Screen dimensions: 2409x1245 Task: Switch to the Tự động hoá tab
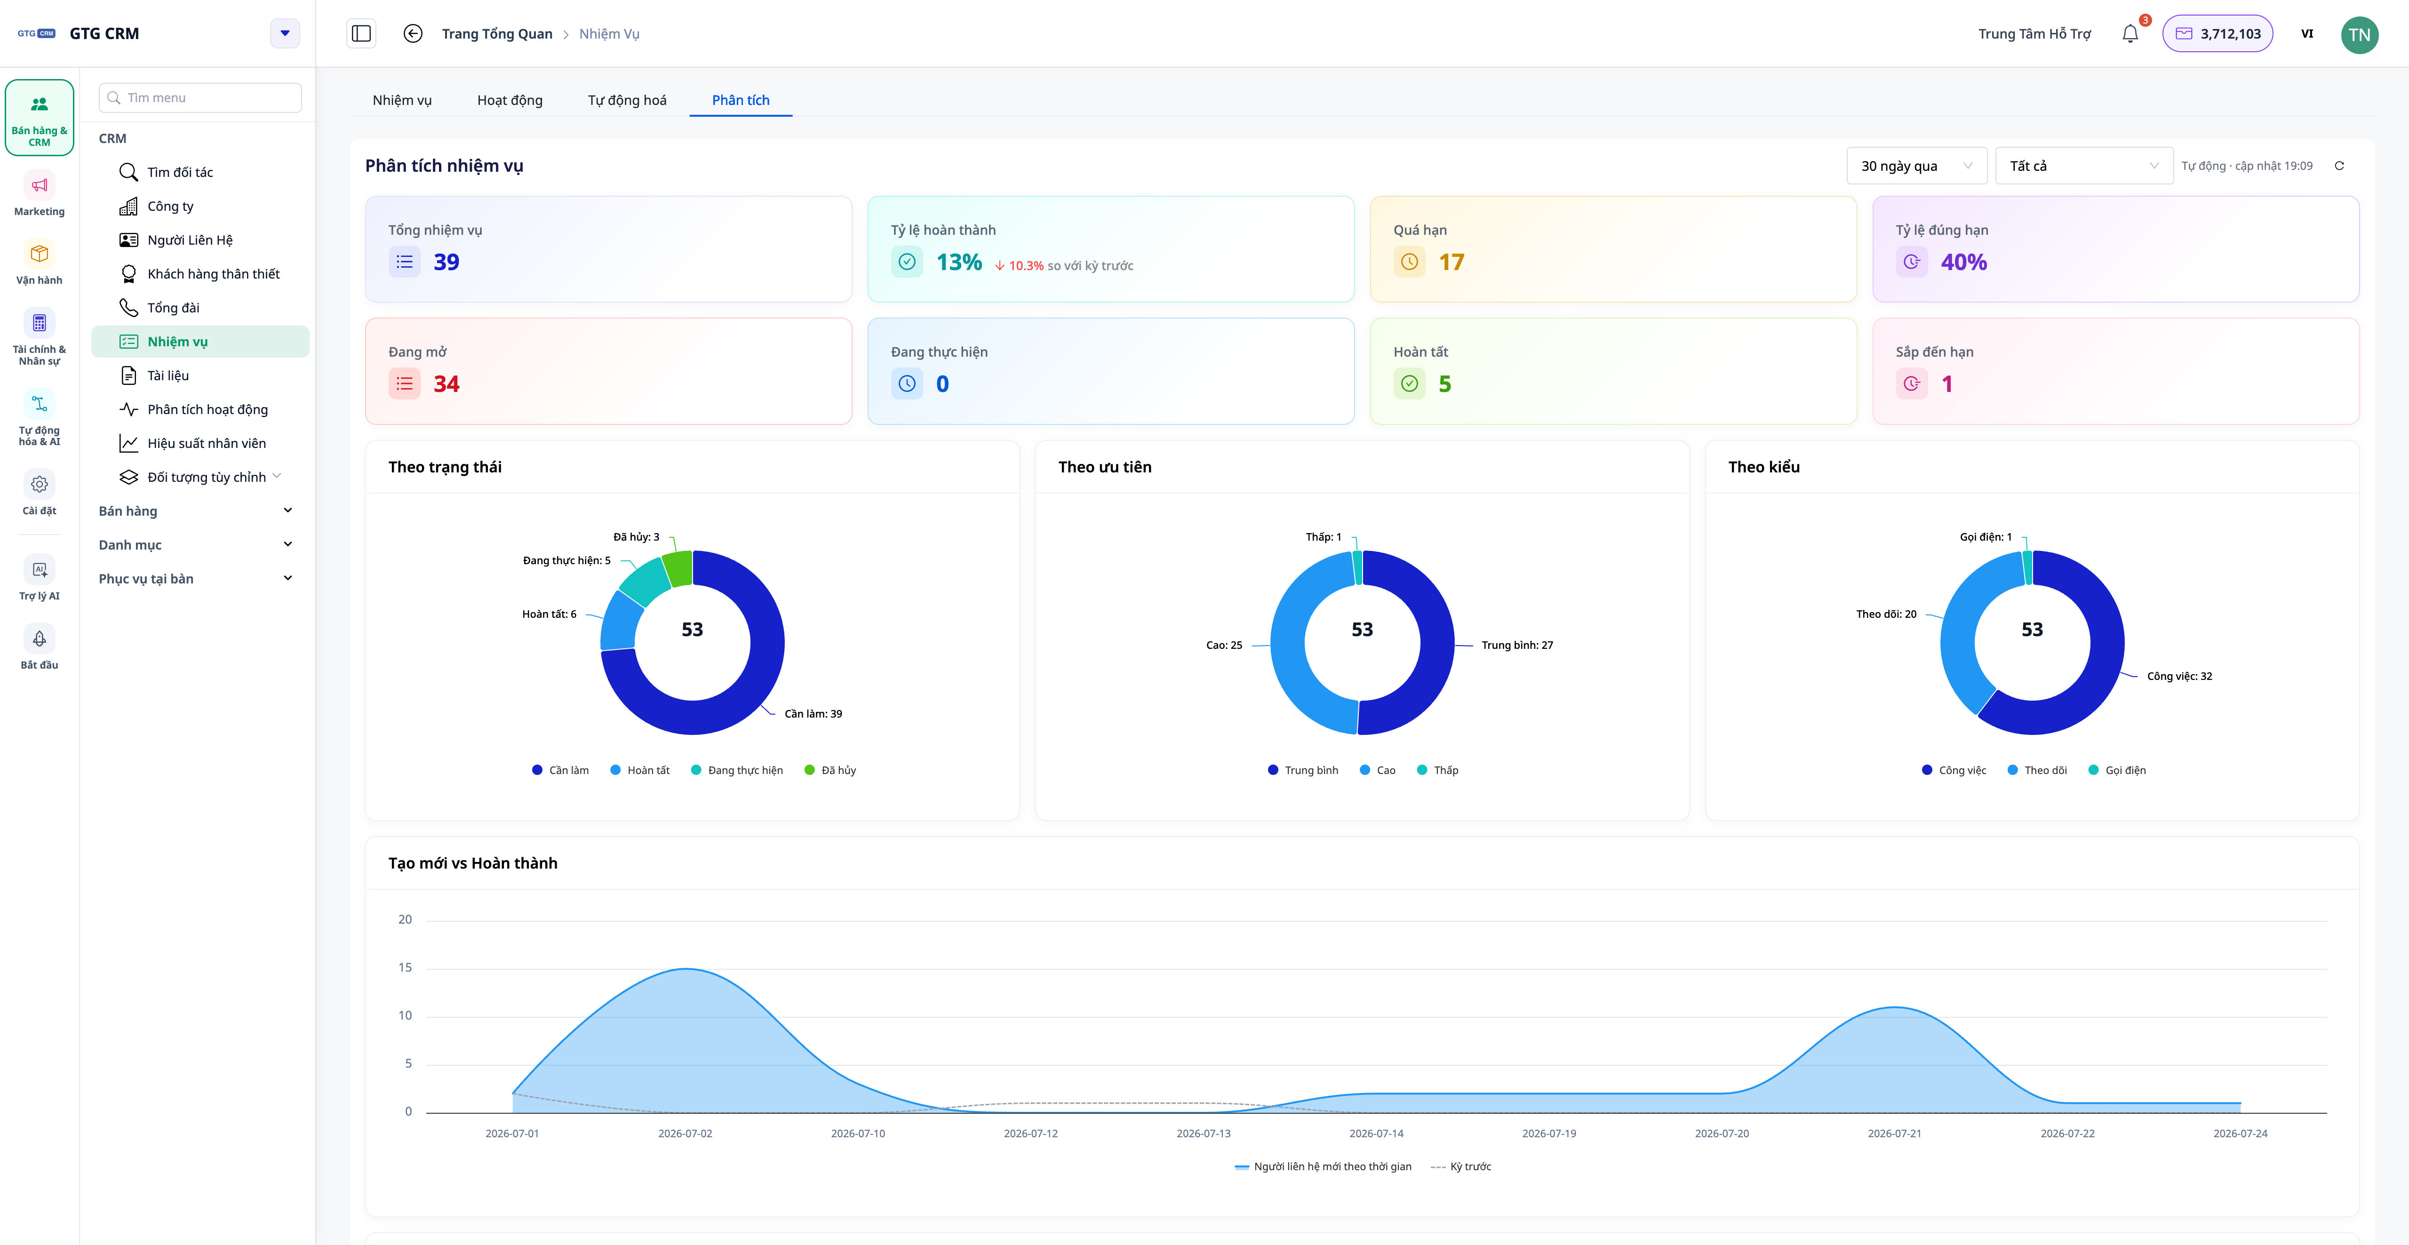[627, 100]
